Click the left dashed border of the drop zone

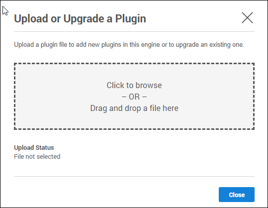tap(15, 97)
